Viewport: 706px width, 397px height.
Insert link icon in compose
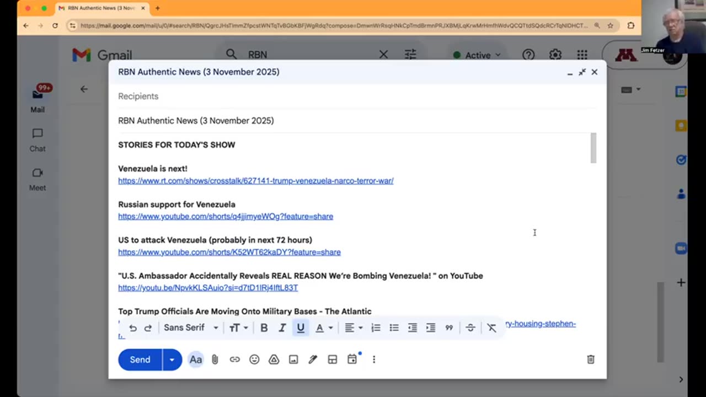click(235, 360)
